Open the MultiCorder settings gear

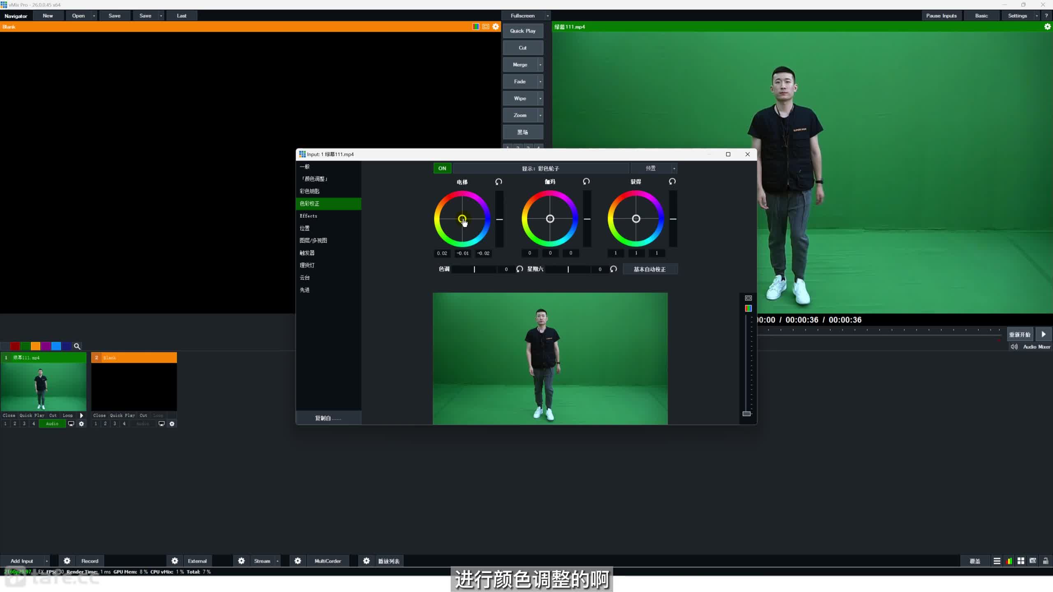tap(298, 561)
